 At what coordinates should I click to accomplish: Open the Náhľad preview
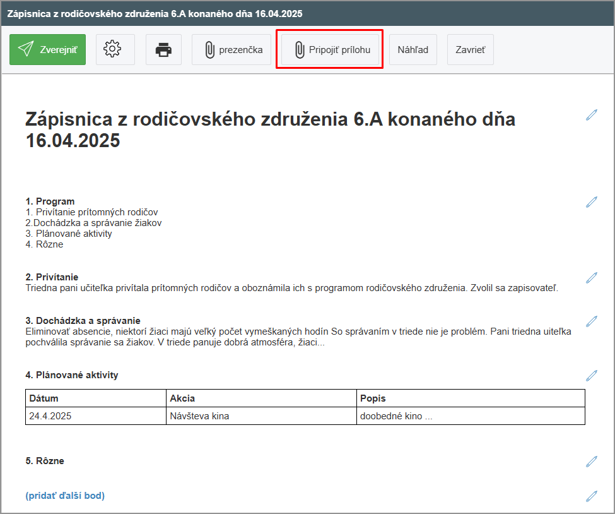tap(413, 50)
